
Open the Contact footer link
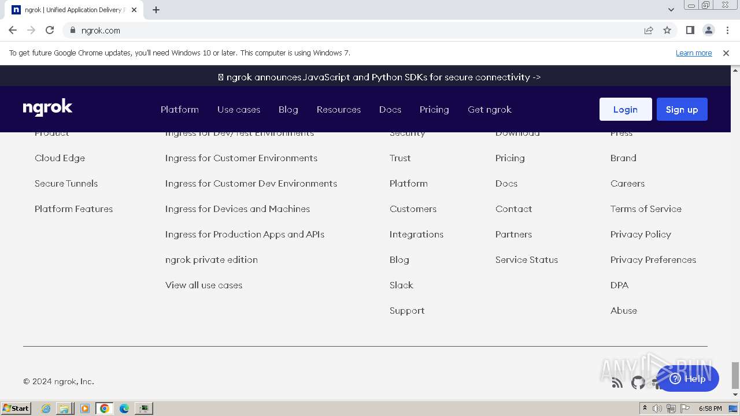tap(513, 209)
